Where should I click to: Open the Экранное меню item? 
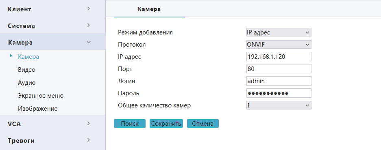point(41,96)
